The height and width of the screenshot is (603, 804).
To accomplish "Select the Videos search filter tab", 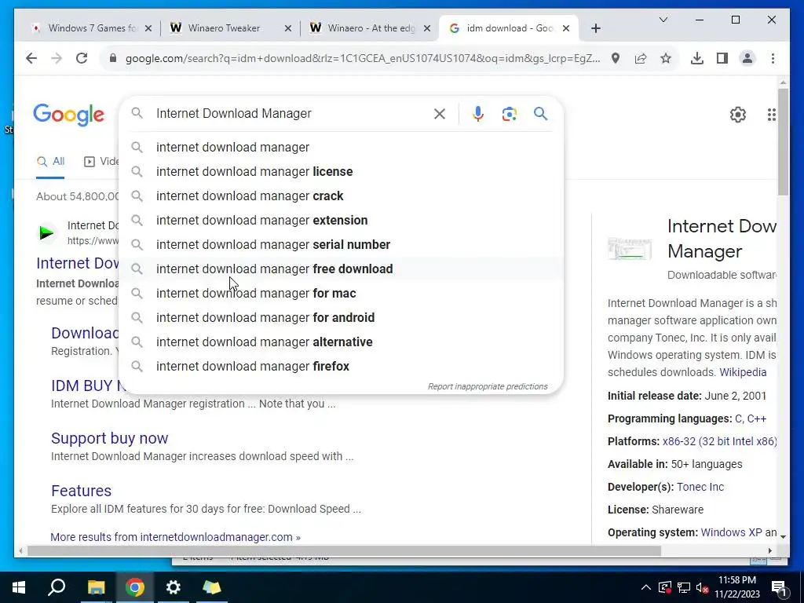I will click(x=101, y=162).
